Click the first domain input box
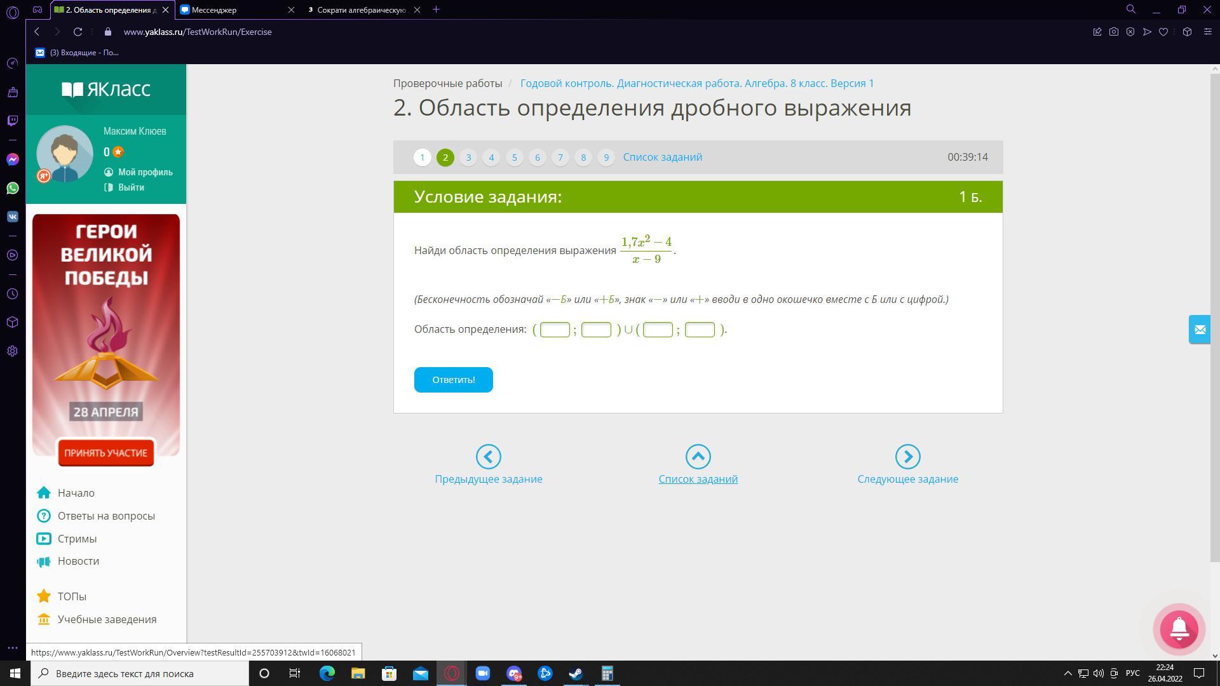The width and height of the screenshot is (1220, 686). pos(554,330)
